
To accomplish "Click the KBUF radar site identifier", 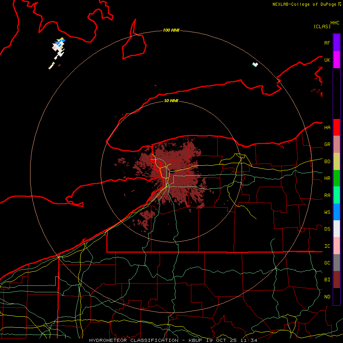I will (x=196, y=340).
